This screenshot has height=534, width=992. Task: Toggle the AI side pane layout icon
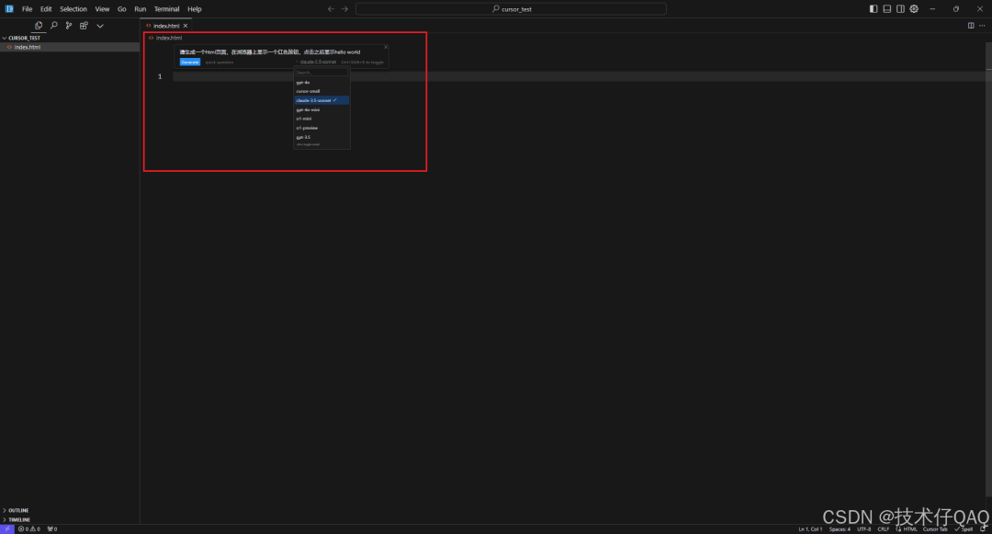pos(900,9)
